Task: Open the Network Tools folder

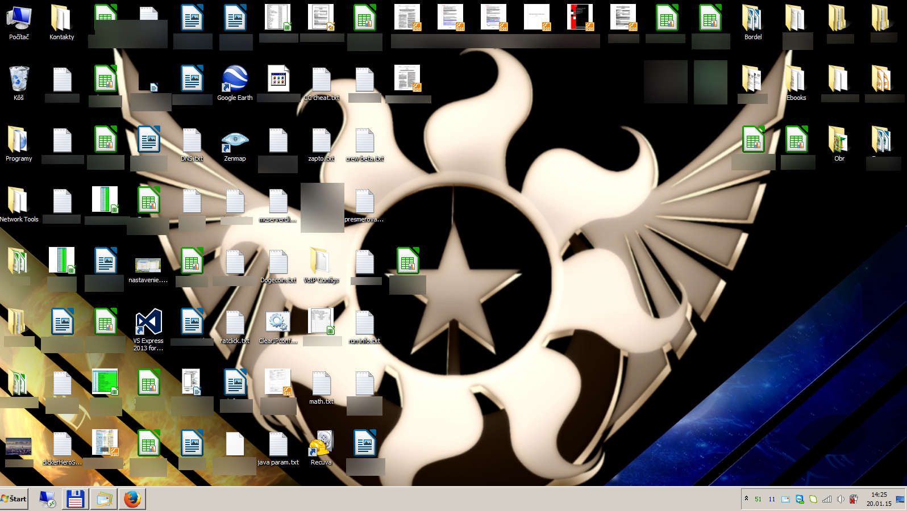Action: point(19,204)
